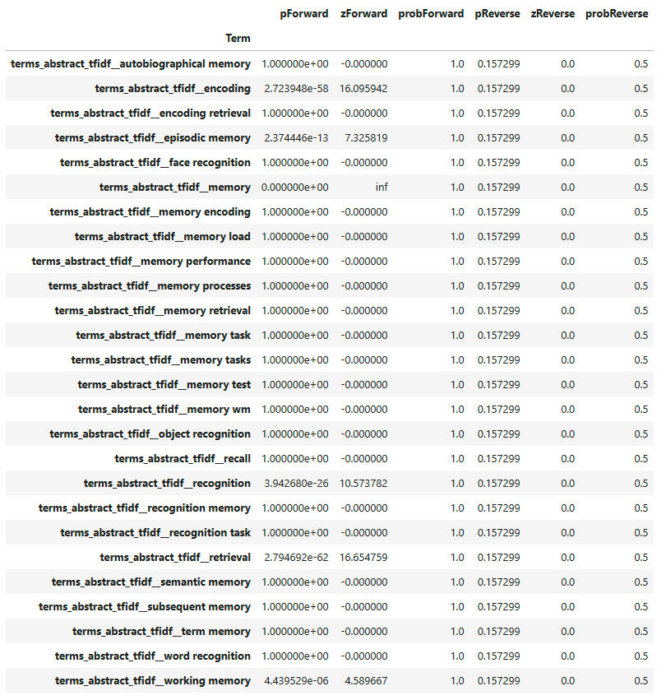Select the encoding retrieval row label
This screenshot has width=666, height=700.
[150, 113]
